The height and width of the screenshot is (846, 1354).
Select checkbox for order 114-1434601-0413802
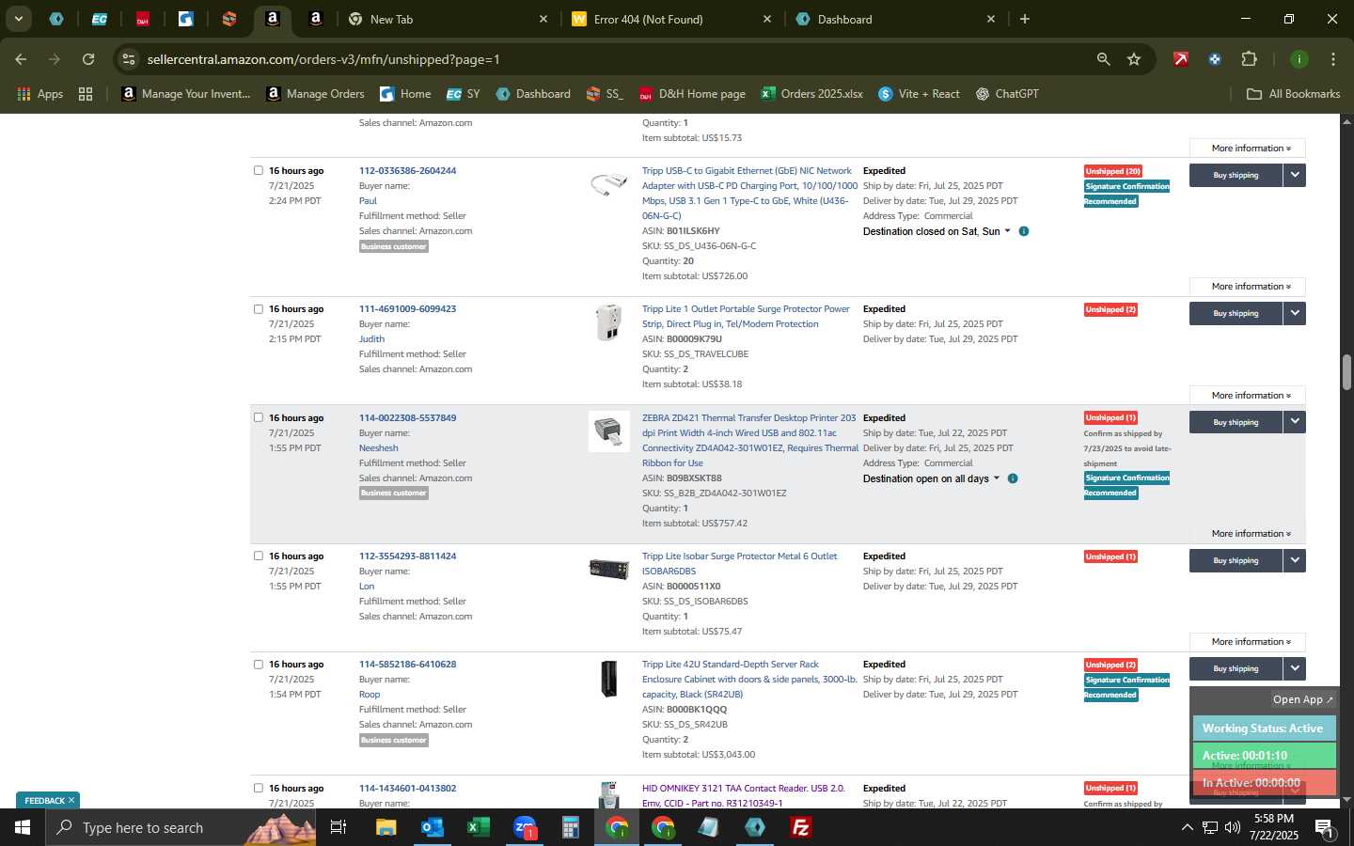259,788
